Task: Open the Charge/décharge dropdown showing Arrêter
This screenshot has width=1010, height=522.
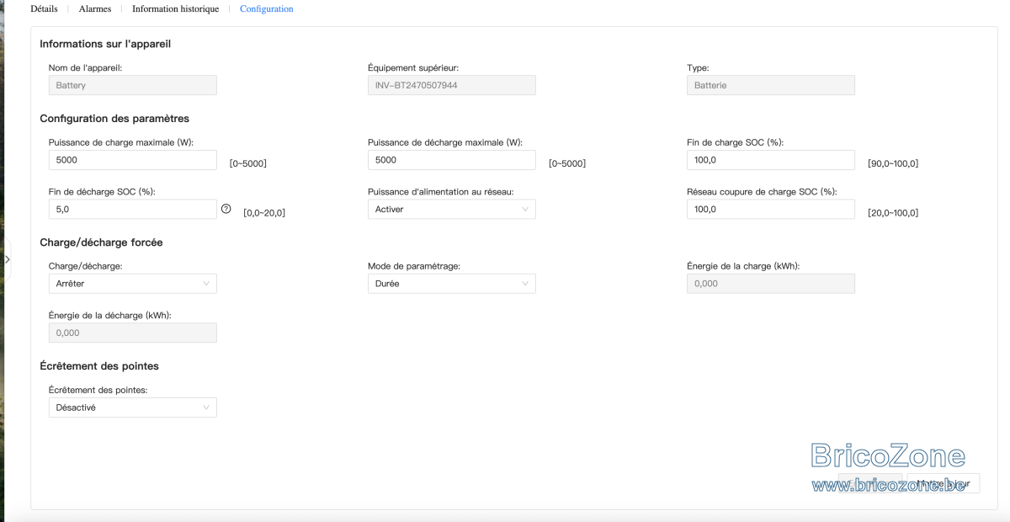Action: [133, 284]
